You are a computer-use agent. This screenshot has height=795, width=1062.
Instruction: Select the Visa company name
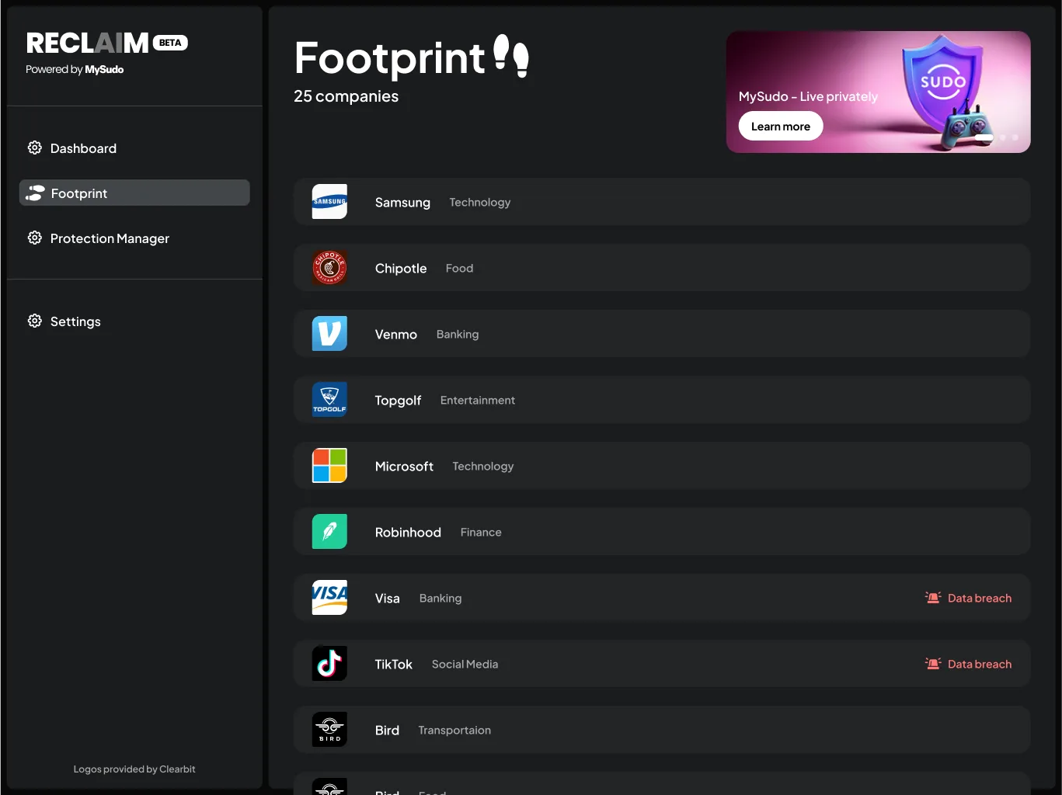pos(388,599)
